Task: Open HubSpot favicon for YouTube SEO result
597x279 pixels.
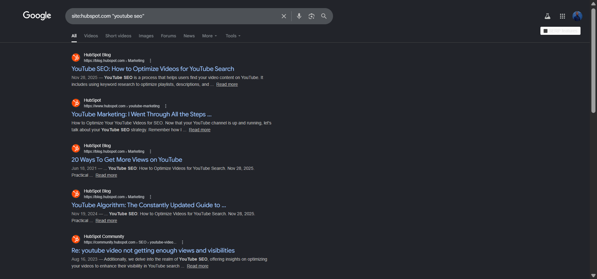Action: point(76,58)
